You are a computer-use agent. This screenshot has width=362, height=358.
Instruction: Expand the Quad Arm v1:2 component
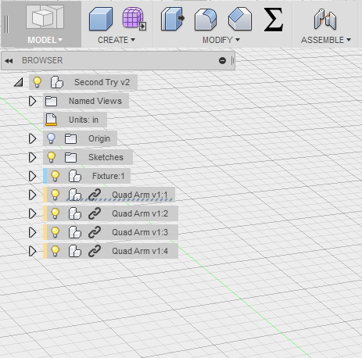pyautogui.click(x=32, y=213)
